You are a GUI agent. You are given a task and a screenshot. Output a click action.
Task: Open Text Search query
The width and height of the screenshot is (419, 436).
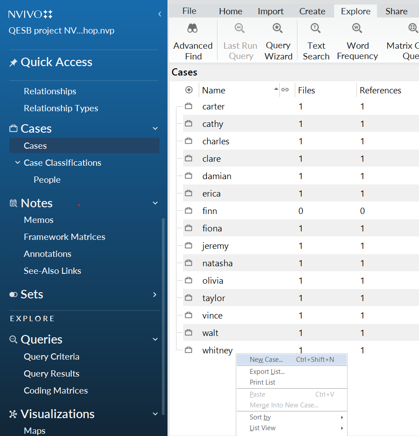coord(316,41)
